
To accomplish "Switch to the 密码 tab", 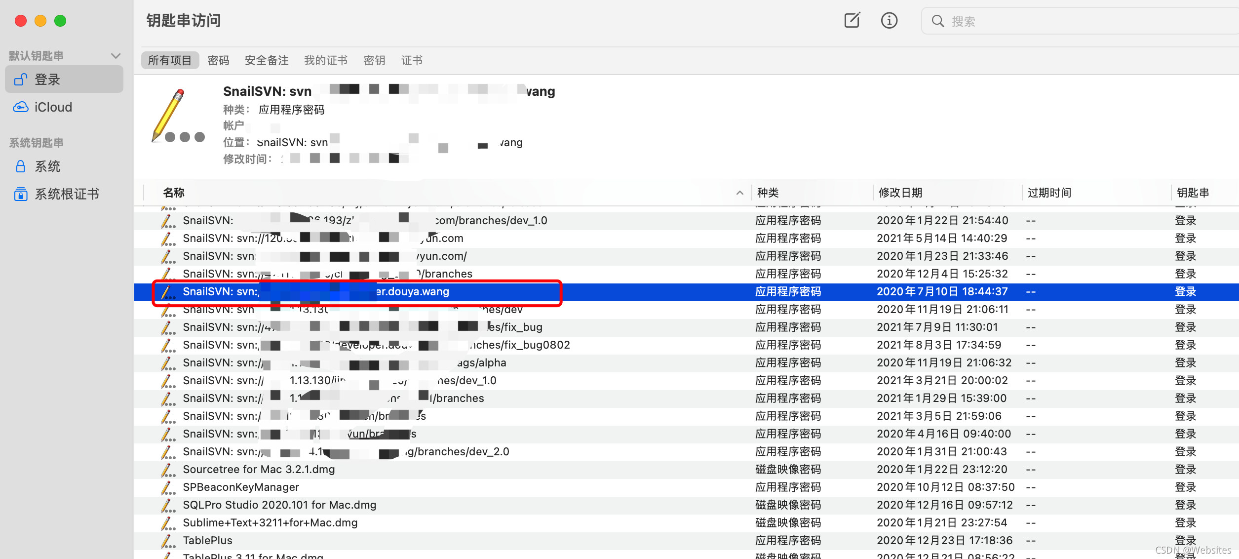I will 219,60.
